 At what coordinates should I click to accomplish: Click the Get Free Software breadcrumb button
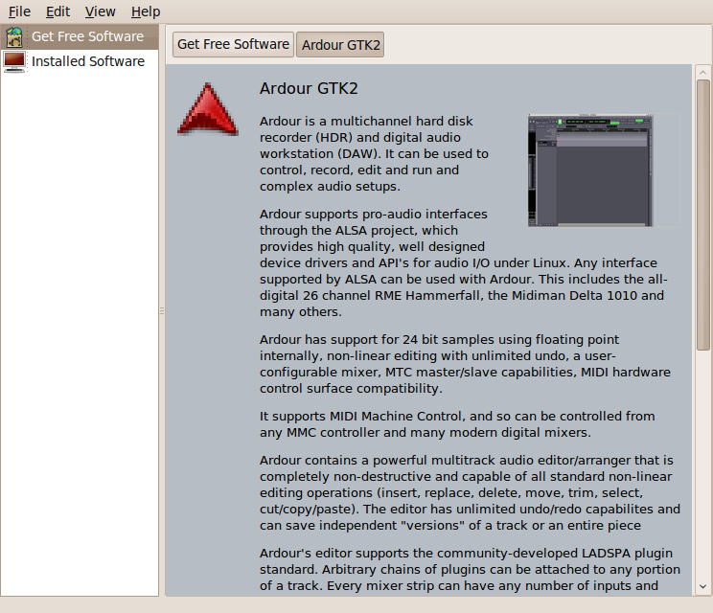(233, 44)
